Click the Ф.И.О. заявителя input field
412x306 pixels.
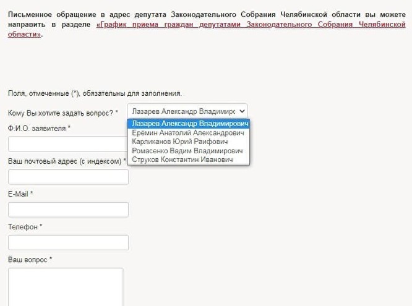(x=67, y=144)
